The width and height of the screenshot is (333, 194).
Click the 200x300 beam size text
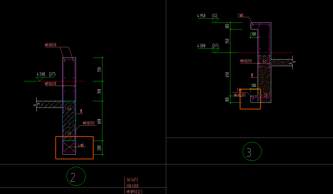point(133,186)
